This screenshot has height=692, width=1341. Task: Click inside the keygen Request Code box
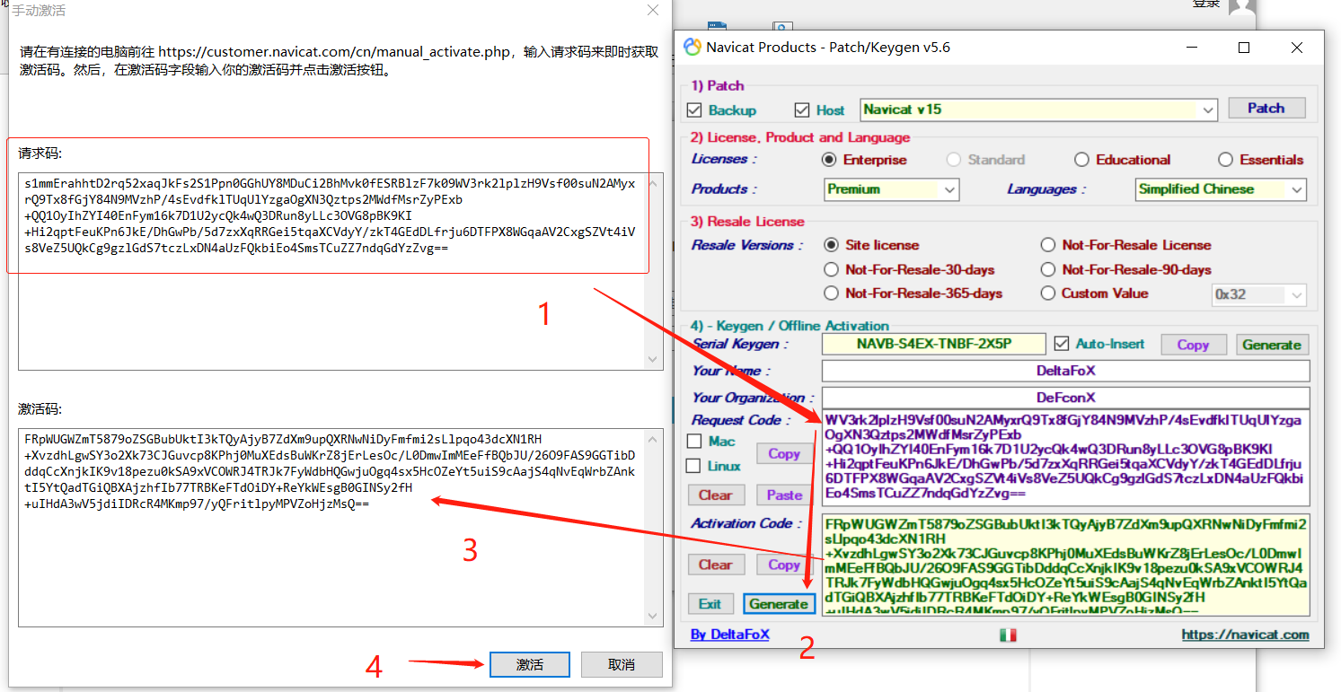(x=1065, y=458)
